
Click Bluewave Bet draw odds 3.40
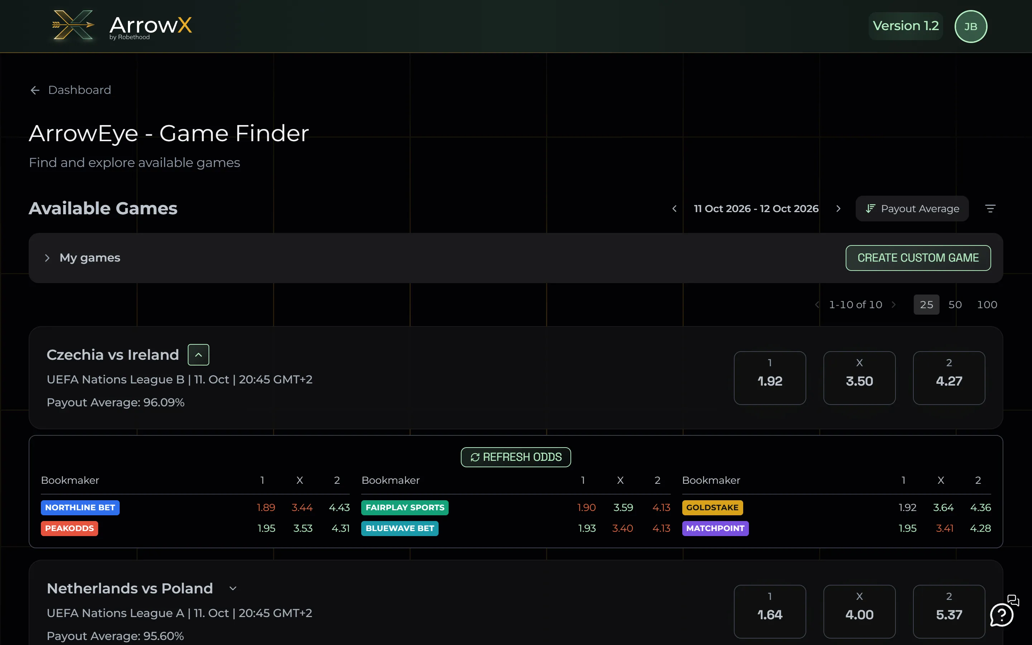pos(622,529)
